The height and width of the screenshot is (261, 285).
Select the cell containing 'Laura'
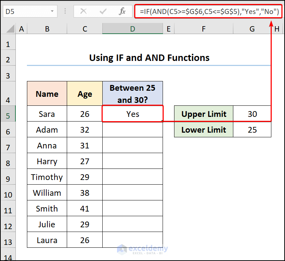[47, 240]
